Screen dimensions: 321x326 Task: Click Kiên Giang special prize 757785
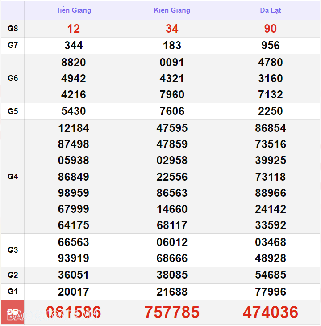[172, 312]
